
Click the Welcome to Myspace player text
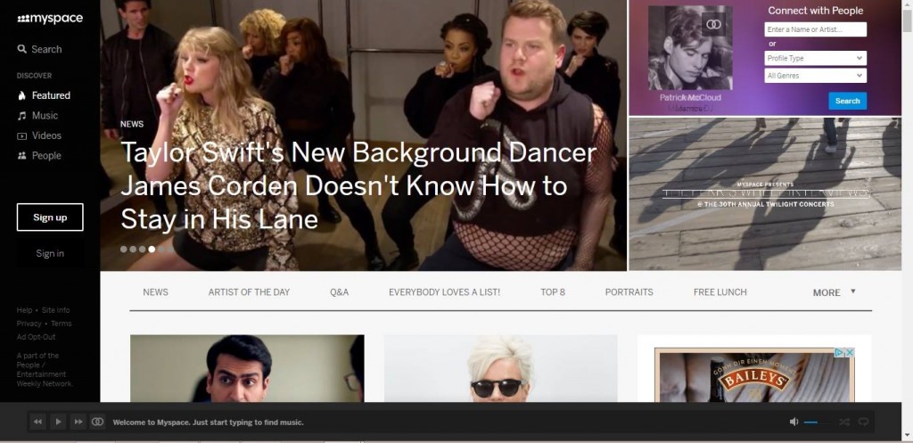pos(208,422)
